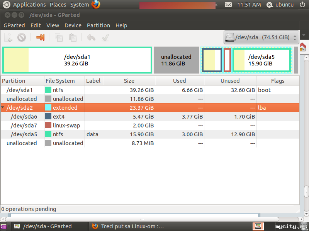Open the Help menu

(121, 25)
